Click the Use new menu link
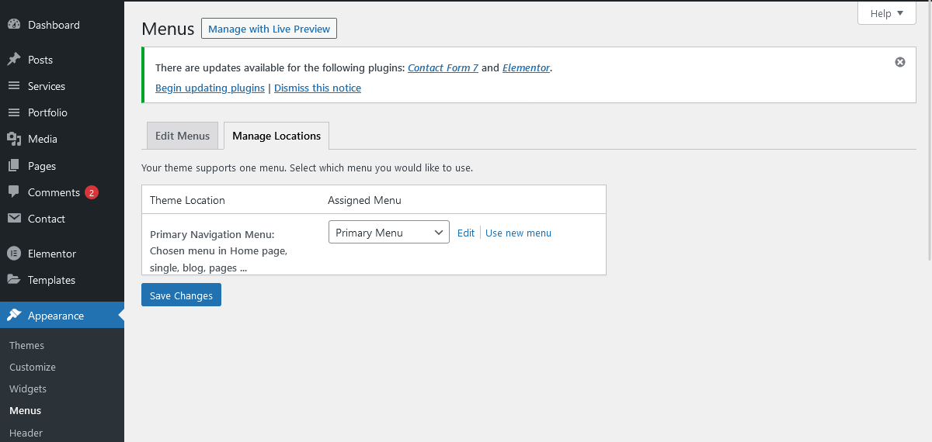 pos(518,233)
